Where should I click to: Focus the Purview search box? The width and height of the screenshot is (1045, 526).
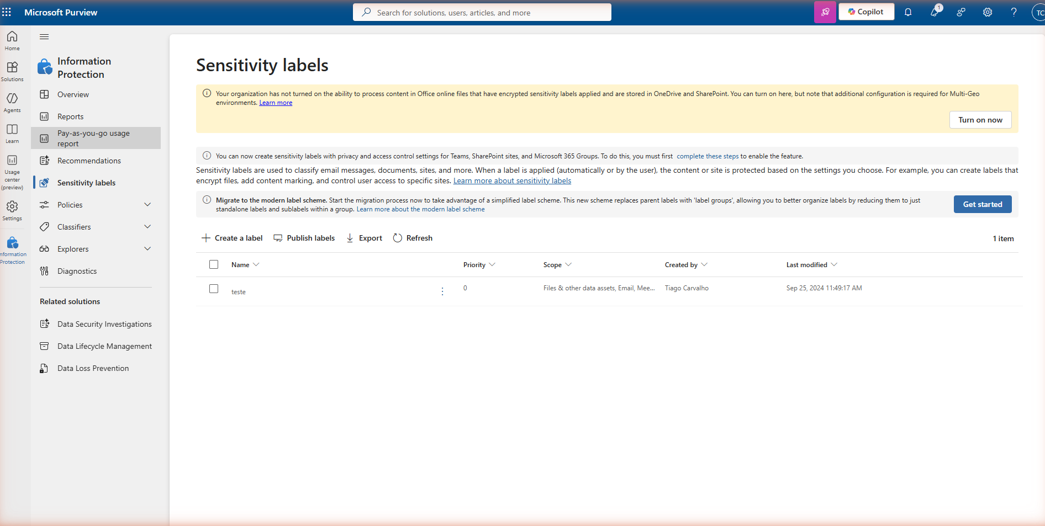(482, 12)
